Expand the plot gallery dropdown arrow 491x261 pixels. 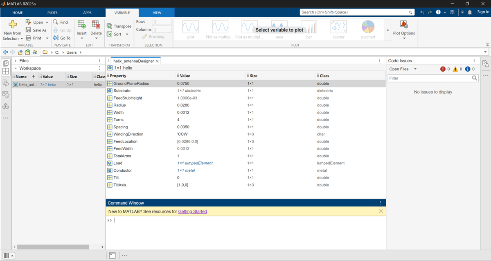coord(387,30)
